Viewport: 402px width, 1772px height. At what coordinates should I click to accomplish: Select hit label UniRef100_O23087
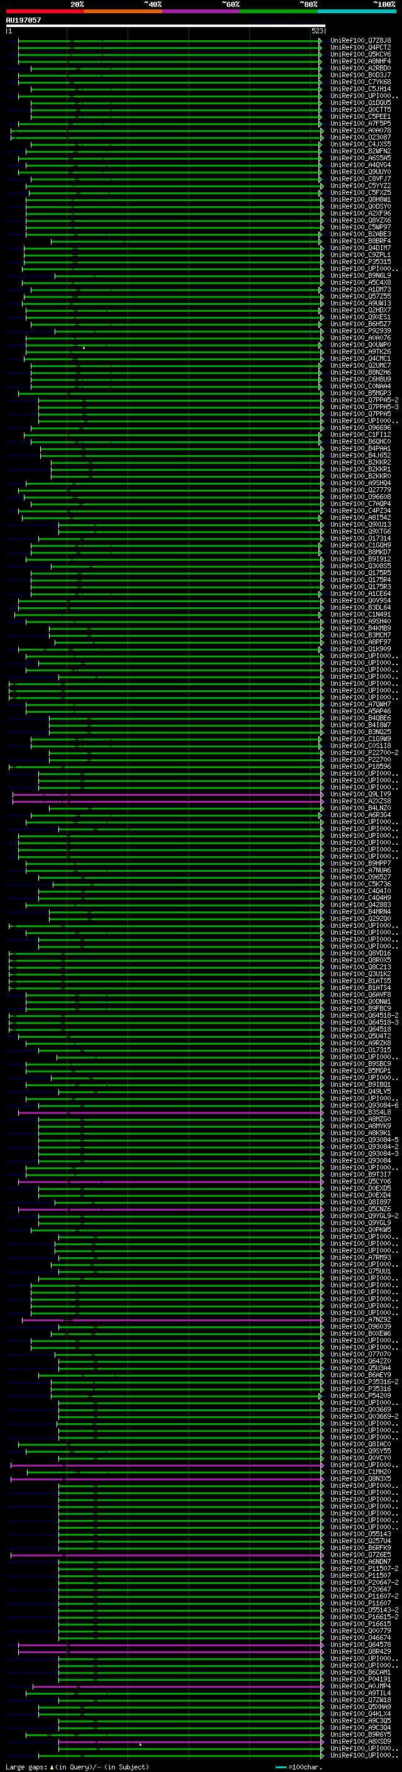[x=361, y=138]
